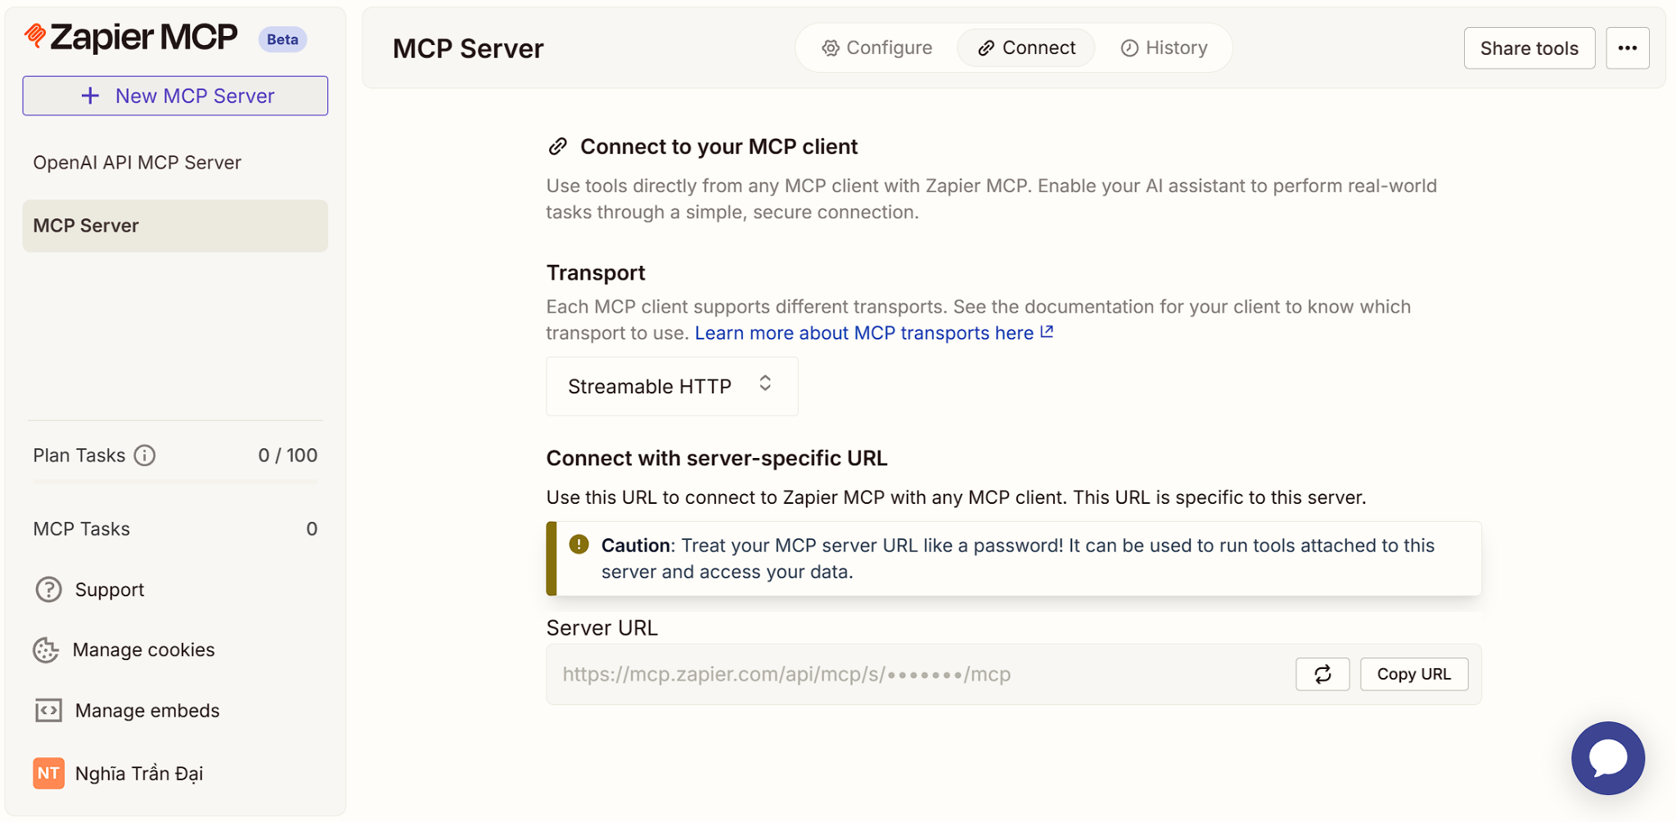Click the NT avatar icon
The width and height of the screenshot is (1676, 822).
pyautogui.click(x=48, y=774)
